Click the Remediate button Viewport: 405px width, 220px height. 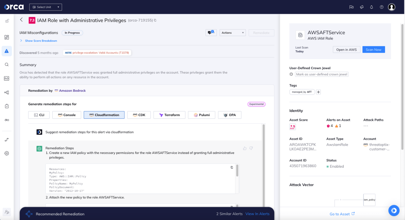tap(262, 33)
